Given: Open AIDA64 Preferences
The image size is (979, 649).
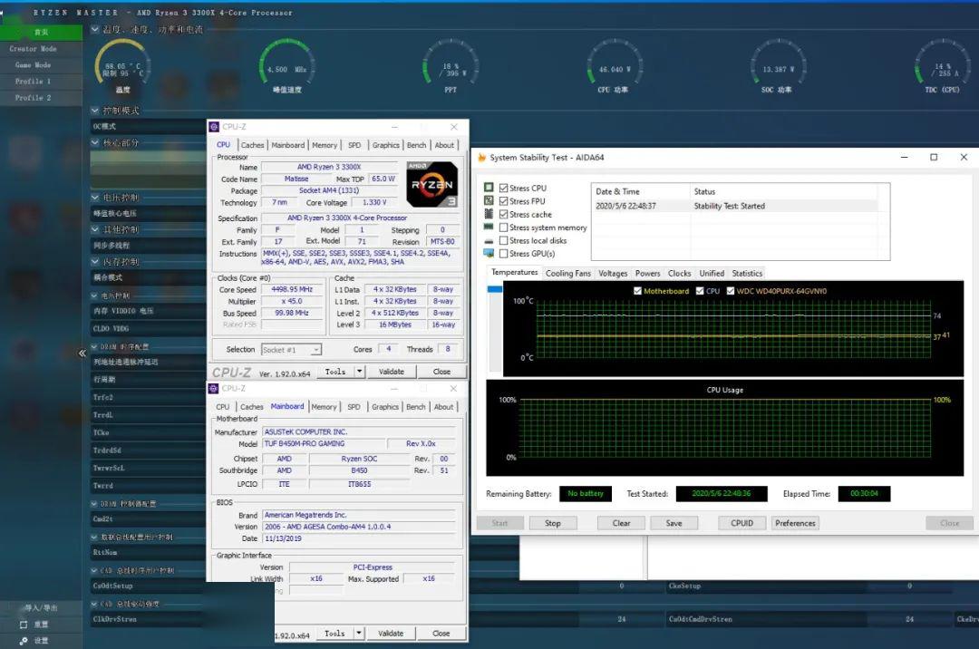Looking at the screenshot, I should [796, 523].
